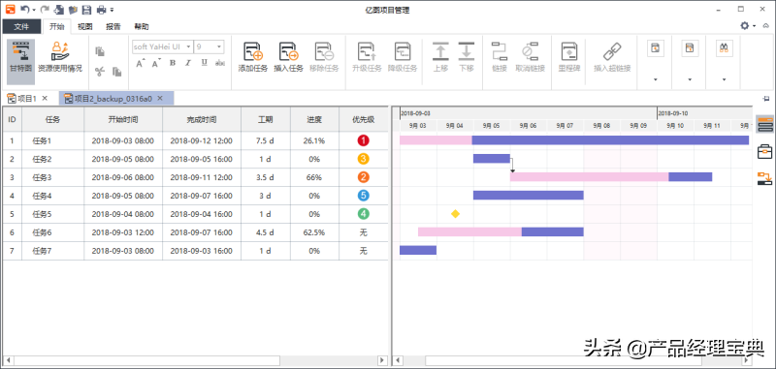Expand the quick access toolbar customize arrow
Image resolution: width=776 pixels, height=369 pixels.
pyautogui.click(x=113, y=10)
